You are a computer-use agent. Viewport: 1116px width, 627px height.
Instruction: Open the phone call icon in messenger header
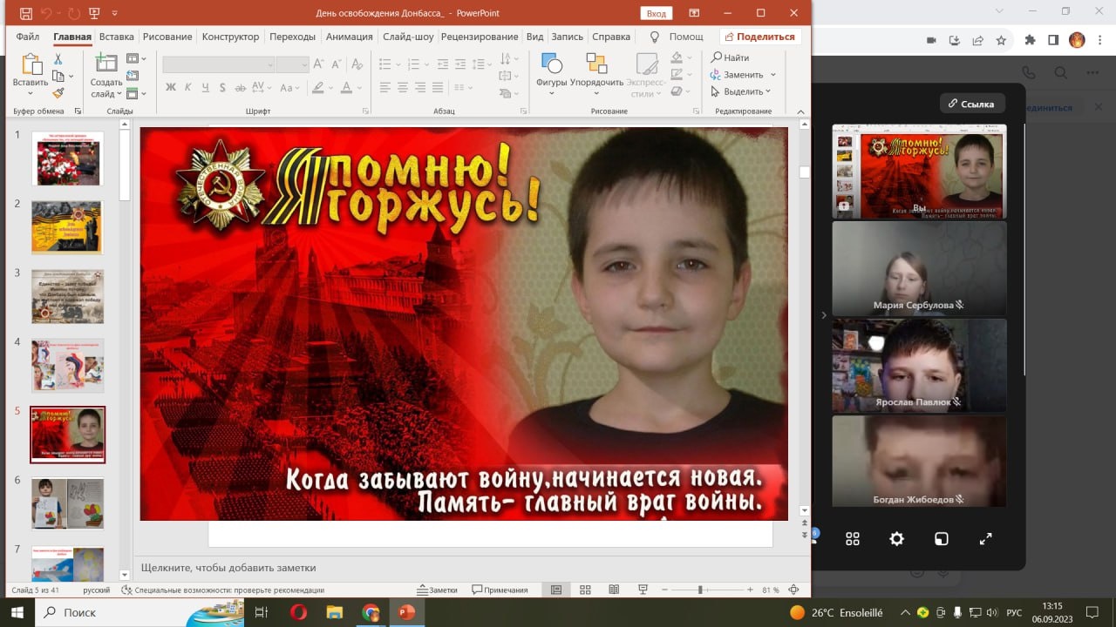click(x=1029, y=74)
